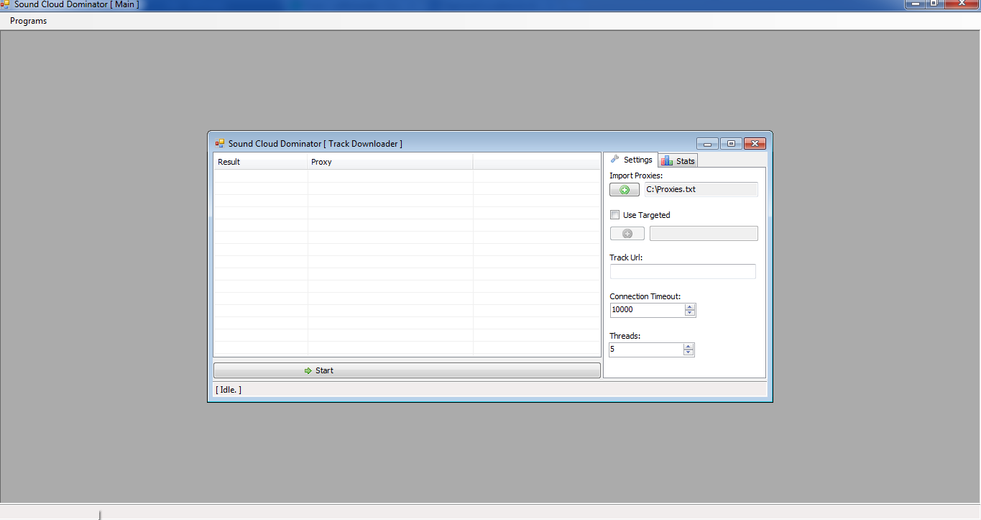This screenshot has width=981, height=520.
Task: Minimize the Track Downloader child window
Action: click(707, 144)
